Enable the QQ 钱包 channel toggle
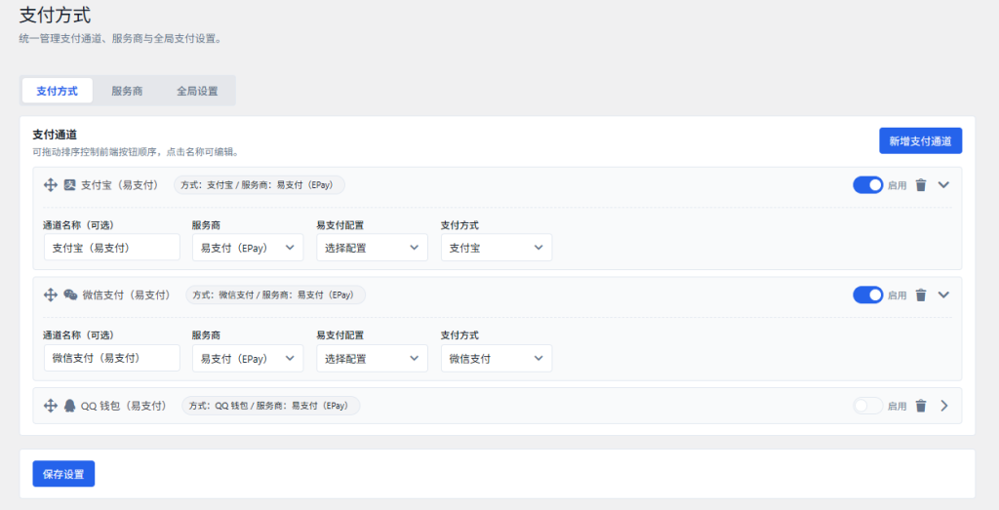 [867, 406]
